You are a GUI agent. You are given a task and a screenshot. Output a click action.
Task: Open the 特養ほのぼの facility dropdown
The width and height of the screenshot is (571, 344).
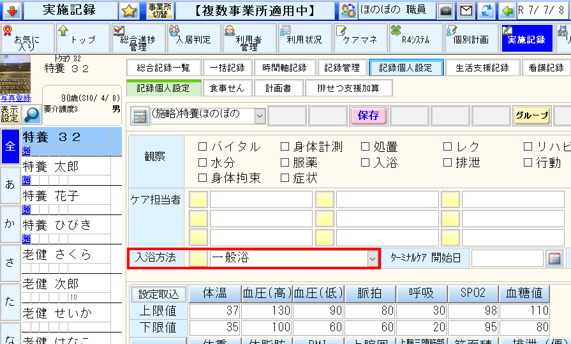tap(260, 116)
